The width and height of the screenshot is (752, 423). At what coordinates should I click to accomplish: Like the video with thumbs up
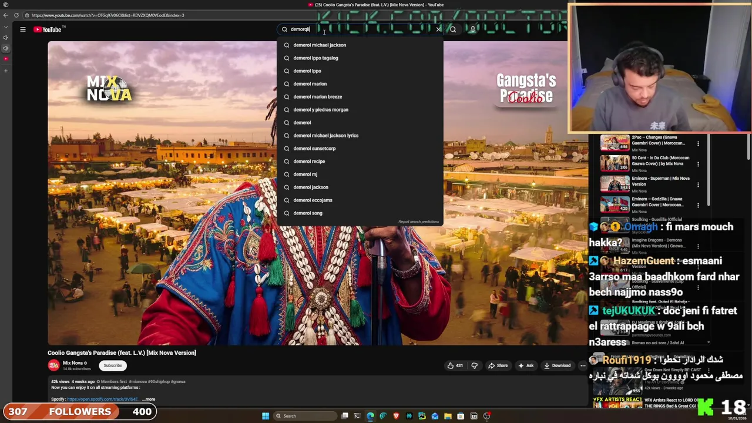(x=455, y=365)
